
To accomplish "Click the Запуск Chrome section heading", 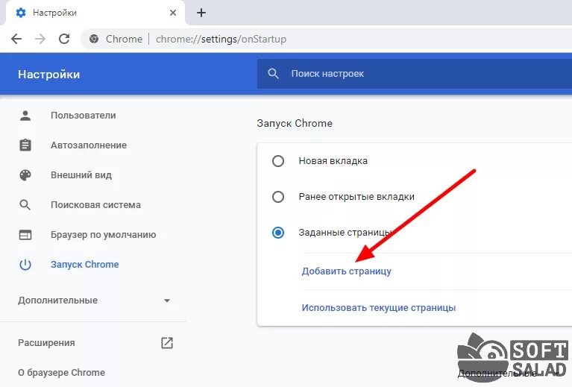I will [295, 123].
